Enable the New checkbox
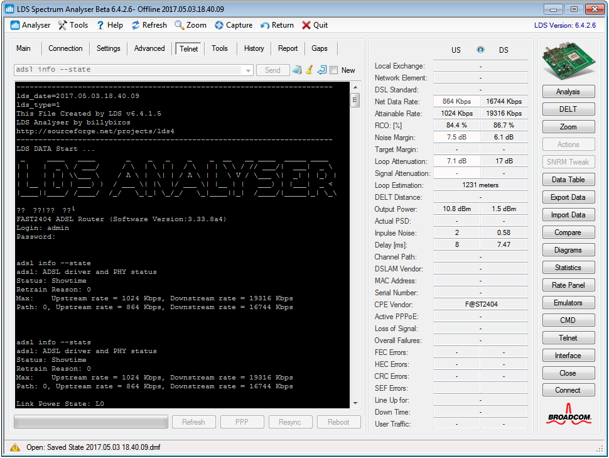Viewport: 609px width, 458px height. (334, 70)
